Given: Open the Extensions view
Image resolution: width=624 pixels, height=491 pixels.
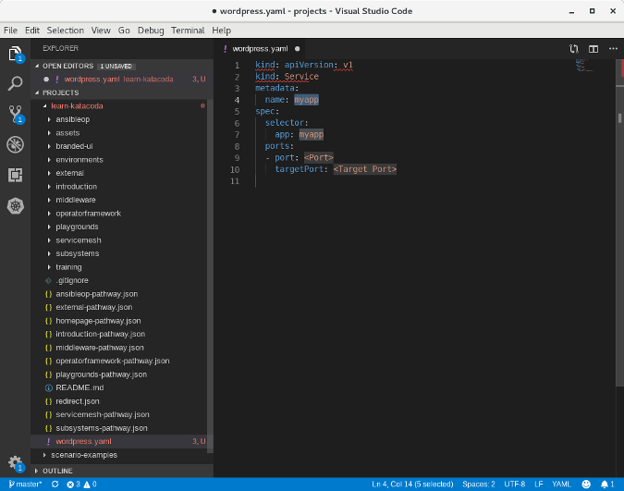Looking at the screenshot, I should [x=15, y=175].
